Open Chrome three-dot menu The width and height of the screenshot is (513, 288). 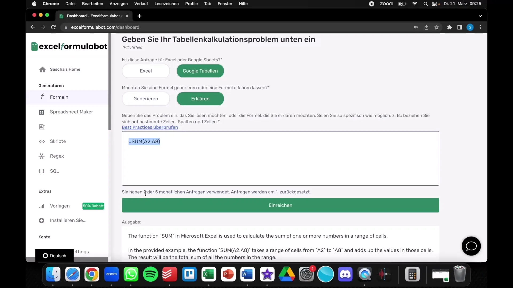point(480,27)
